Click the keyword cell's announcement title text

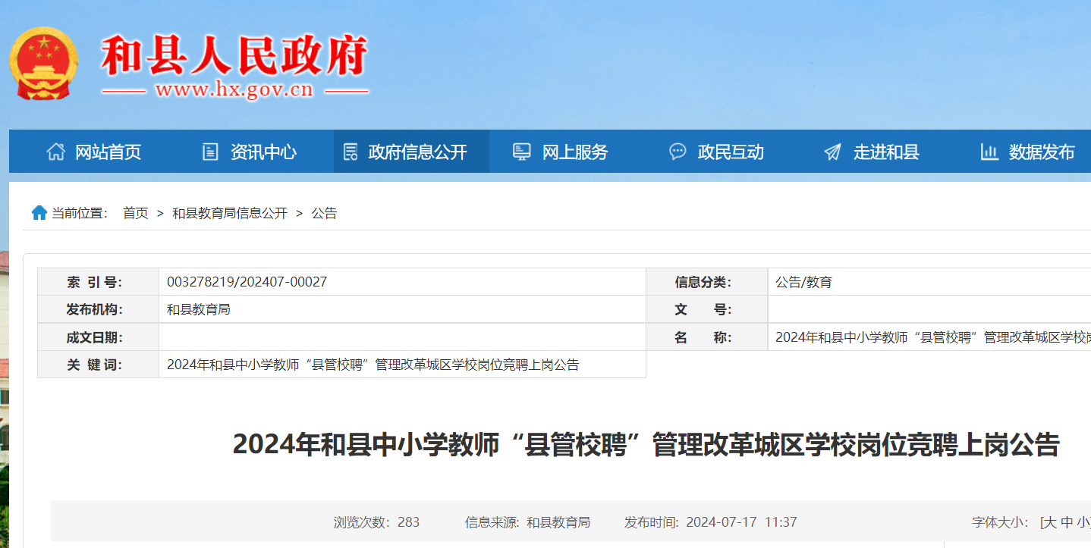(x=373, y=365)
